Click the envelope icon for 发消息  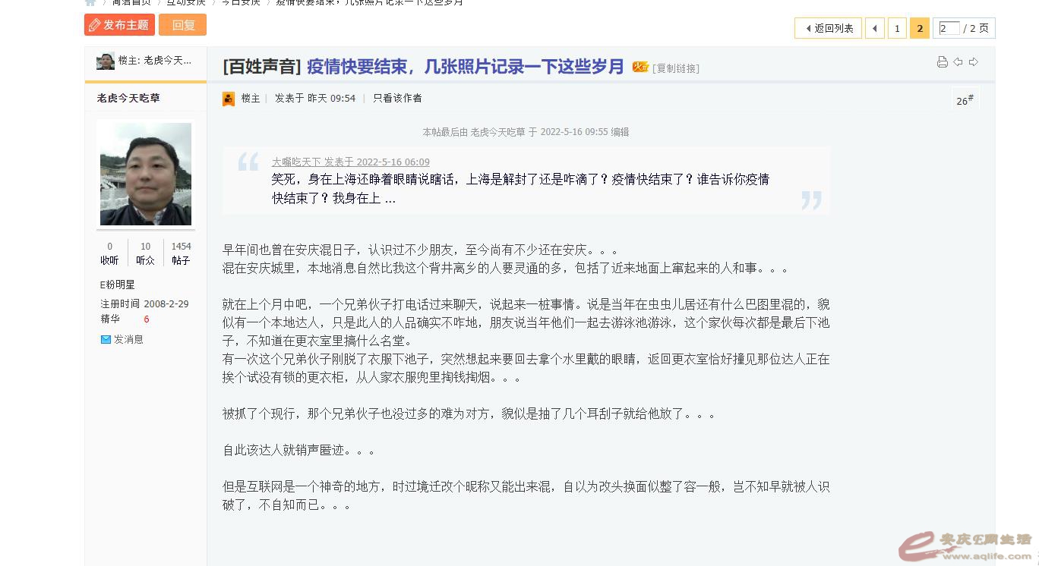(106, 340)
